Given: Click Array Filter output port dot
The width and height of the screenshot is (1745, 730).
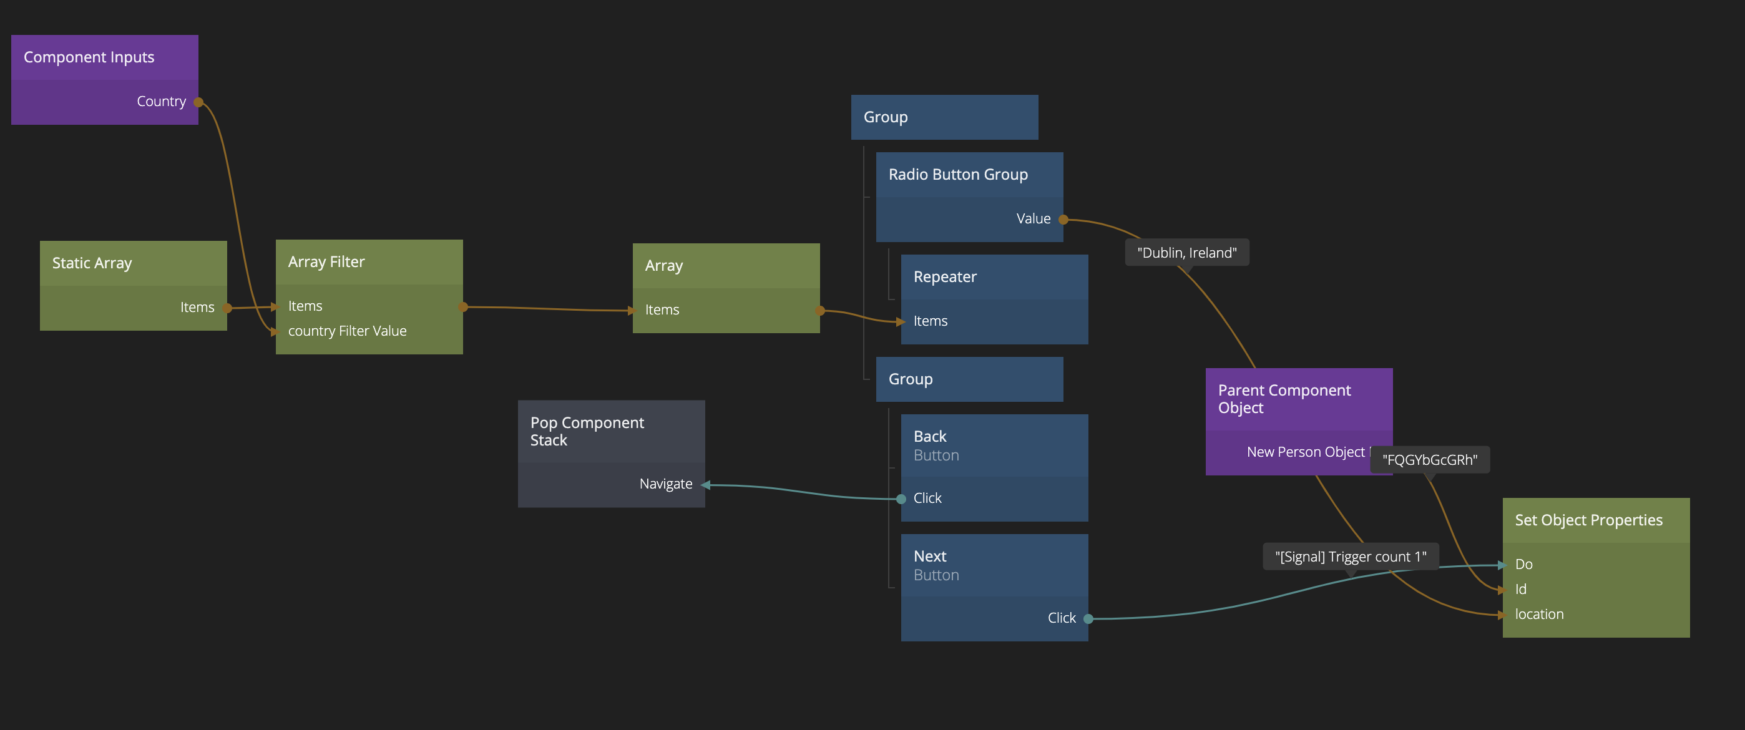Looking at the screenshot, I should (463, 308).
